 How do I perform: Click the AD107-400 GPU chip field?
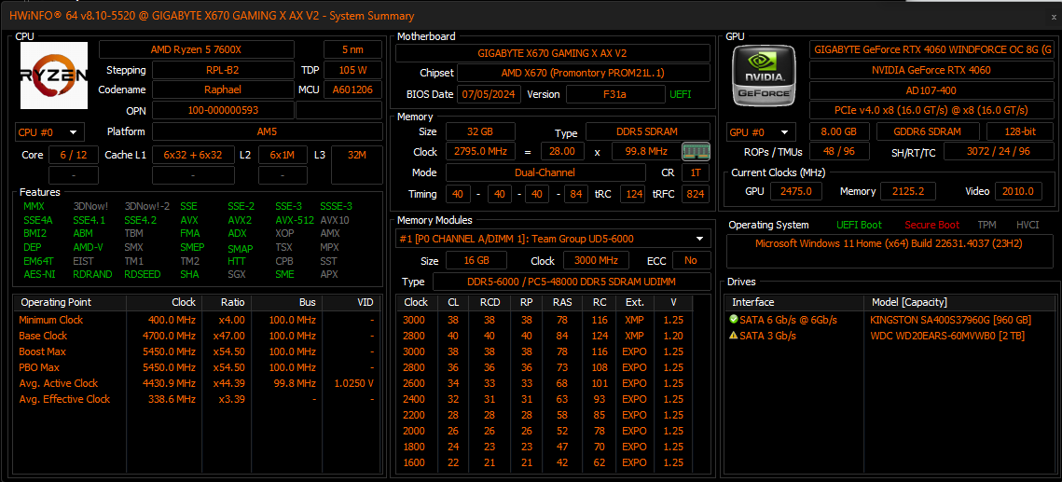(931, 90)
